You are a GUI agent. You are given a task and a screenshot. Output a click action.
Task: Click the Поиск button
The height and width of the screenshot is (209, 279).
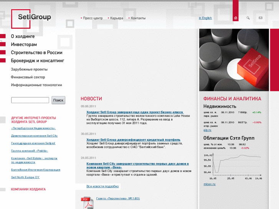point(58,100)
